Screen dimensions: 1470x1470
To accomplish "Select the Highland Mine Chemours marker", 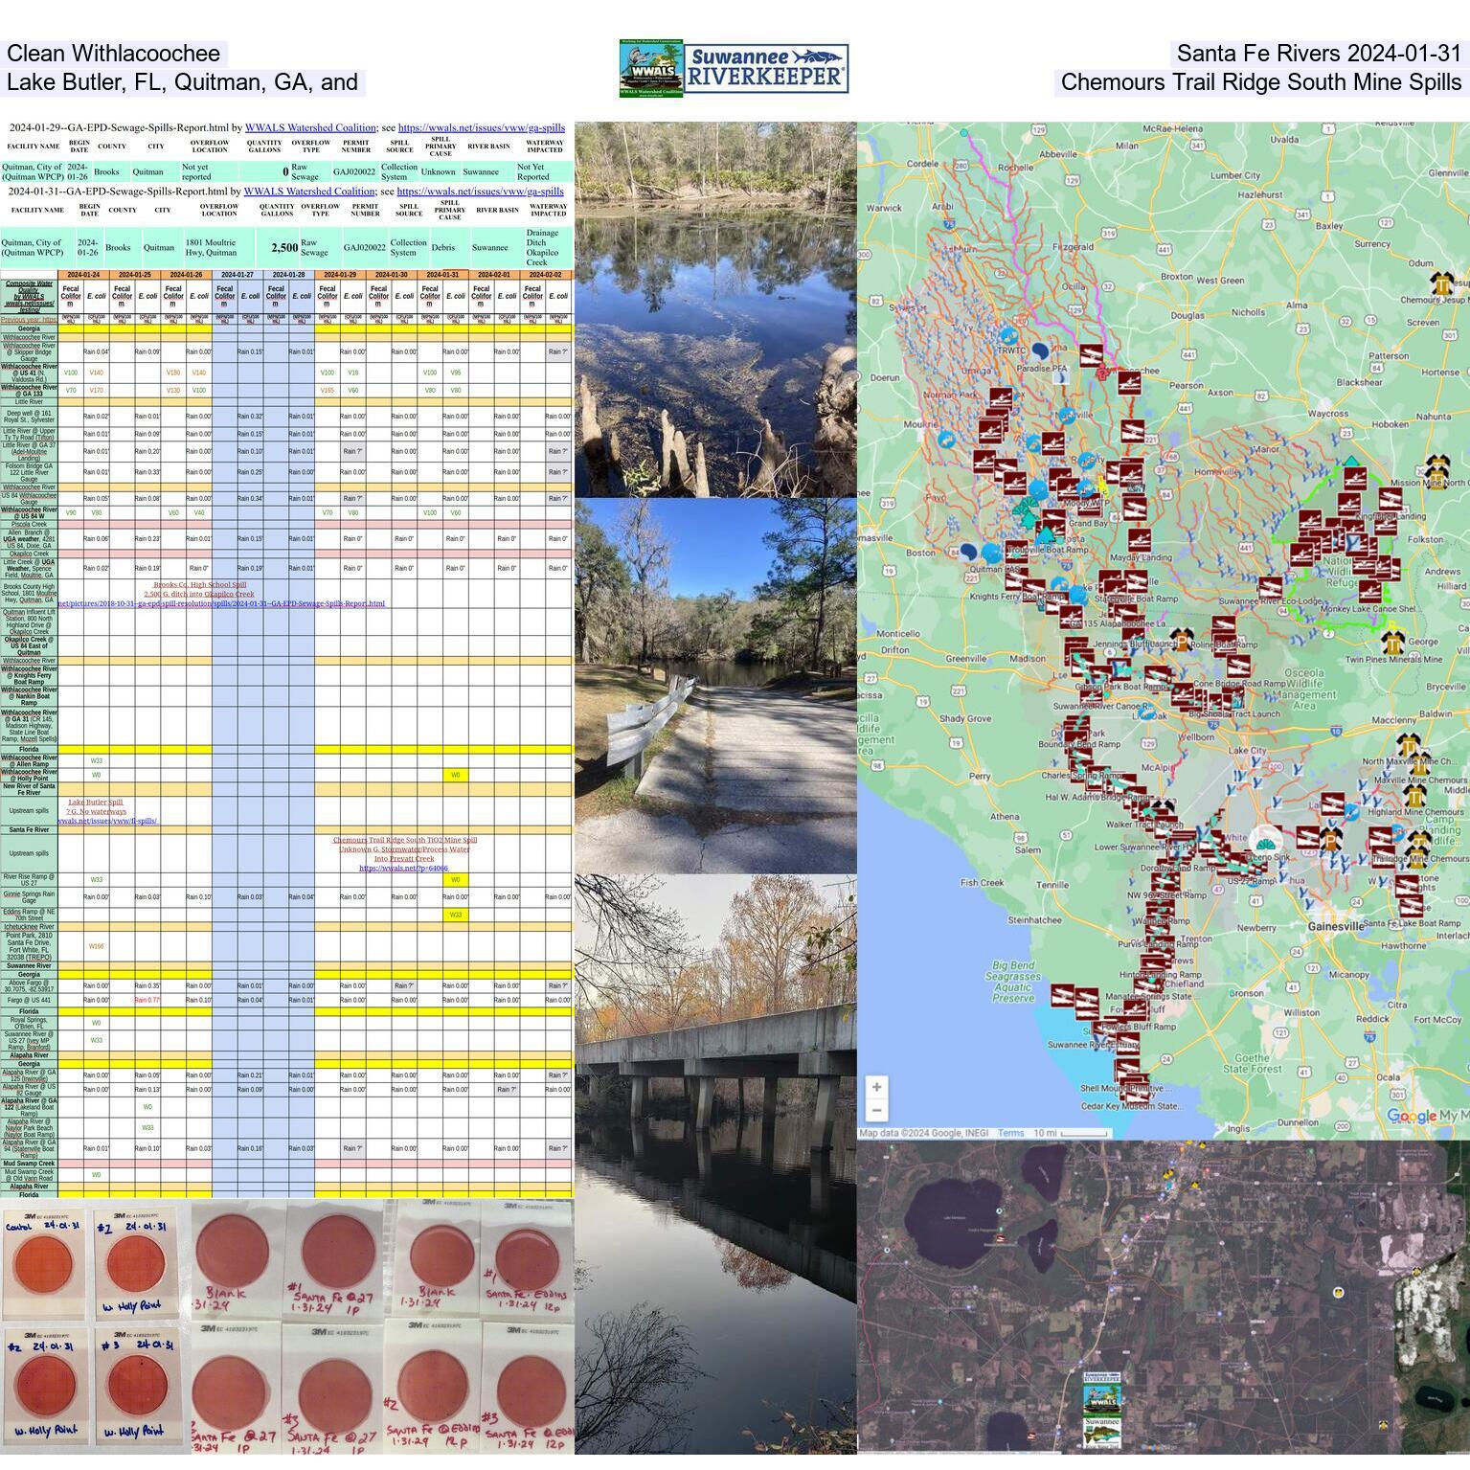I will pos(1414,797).
